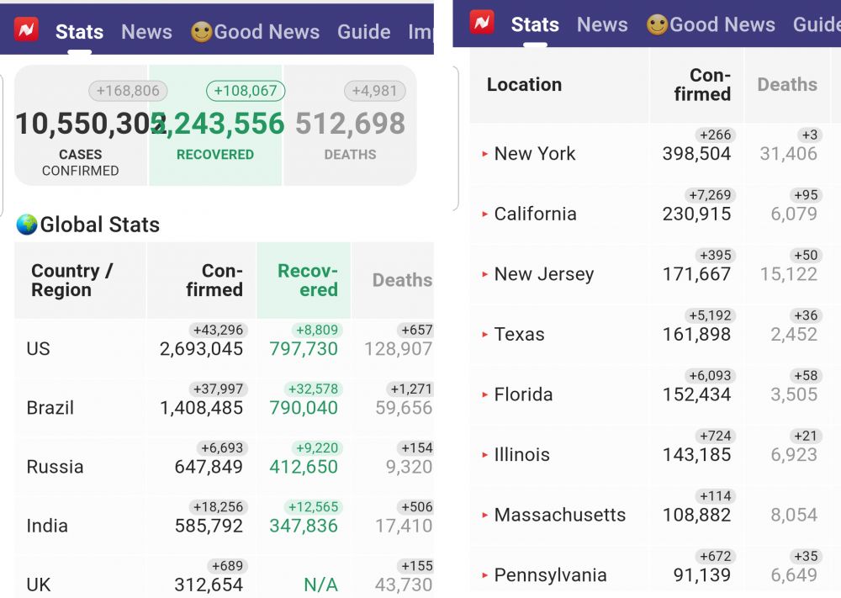Expand the Texas state row arrow
841x598 pixels.
pyautogui.click(x=485, y=335)
